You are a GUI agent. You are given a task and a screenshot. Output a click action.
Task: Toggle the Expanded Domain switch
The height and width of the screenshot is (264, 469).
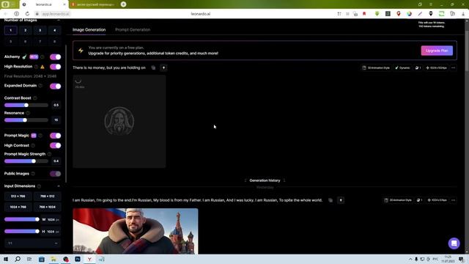coord(56,87)
